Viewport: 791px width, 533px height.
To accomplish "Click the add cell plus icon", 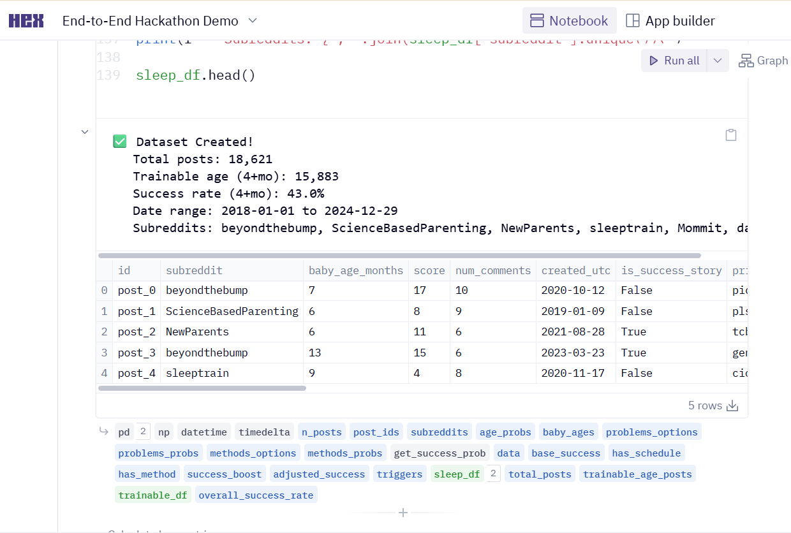I will point(403,513).
